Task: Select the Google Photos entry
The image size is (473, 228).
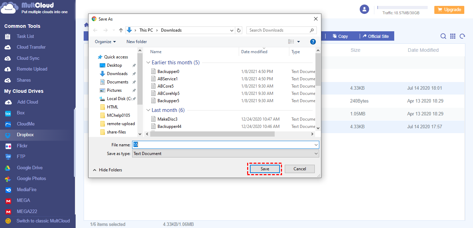Action: click(x=31, y=178)
